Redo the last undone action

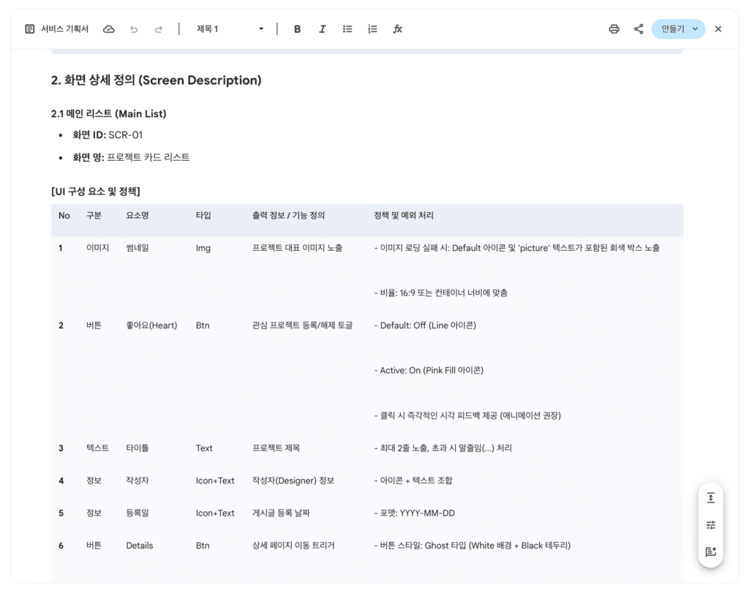(159, 29)
